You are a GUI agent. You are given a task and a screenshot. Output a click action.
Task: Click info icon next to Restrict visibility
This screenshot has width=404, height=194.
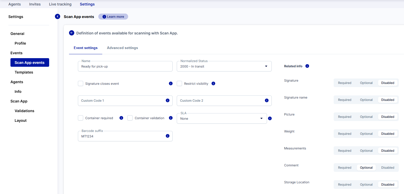pyautogui.click(x=213, y=83)
